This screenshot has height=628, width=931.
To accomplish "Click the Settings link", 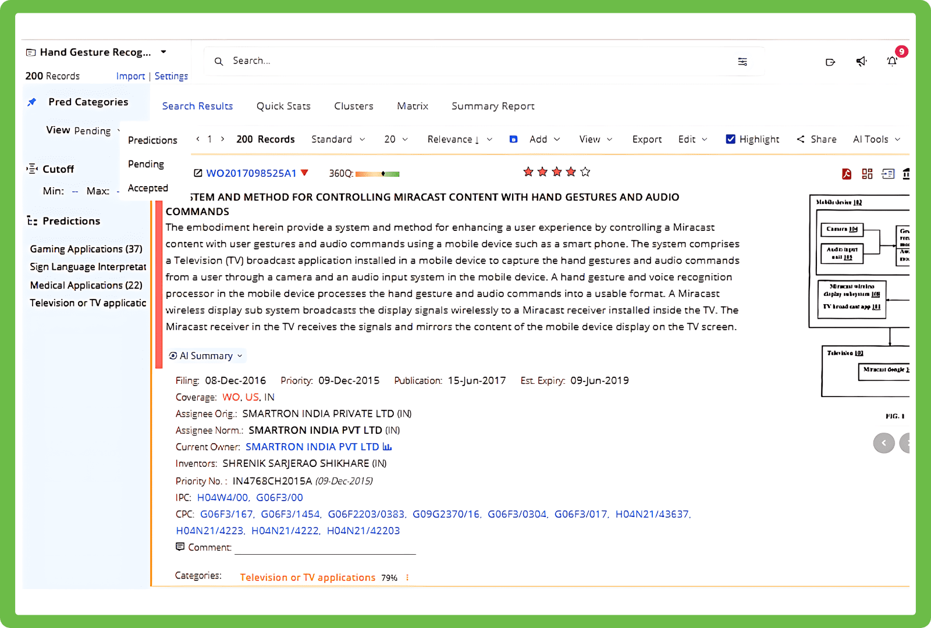I will 171,76.
